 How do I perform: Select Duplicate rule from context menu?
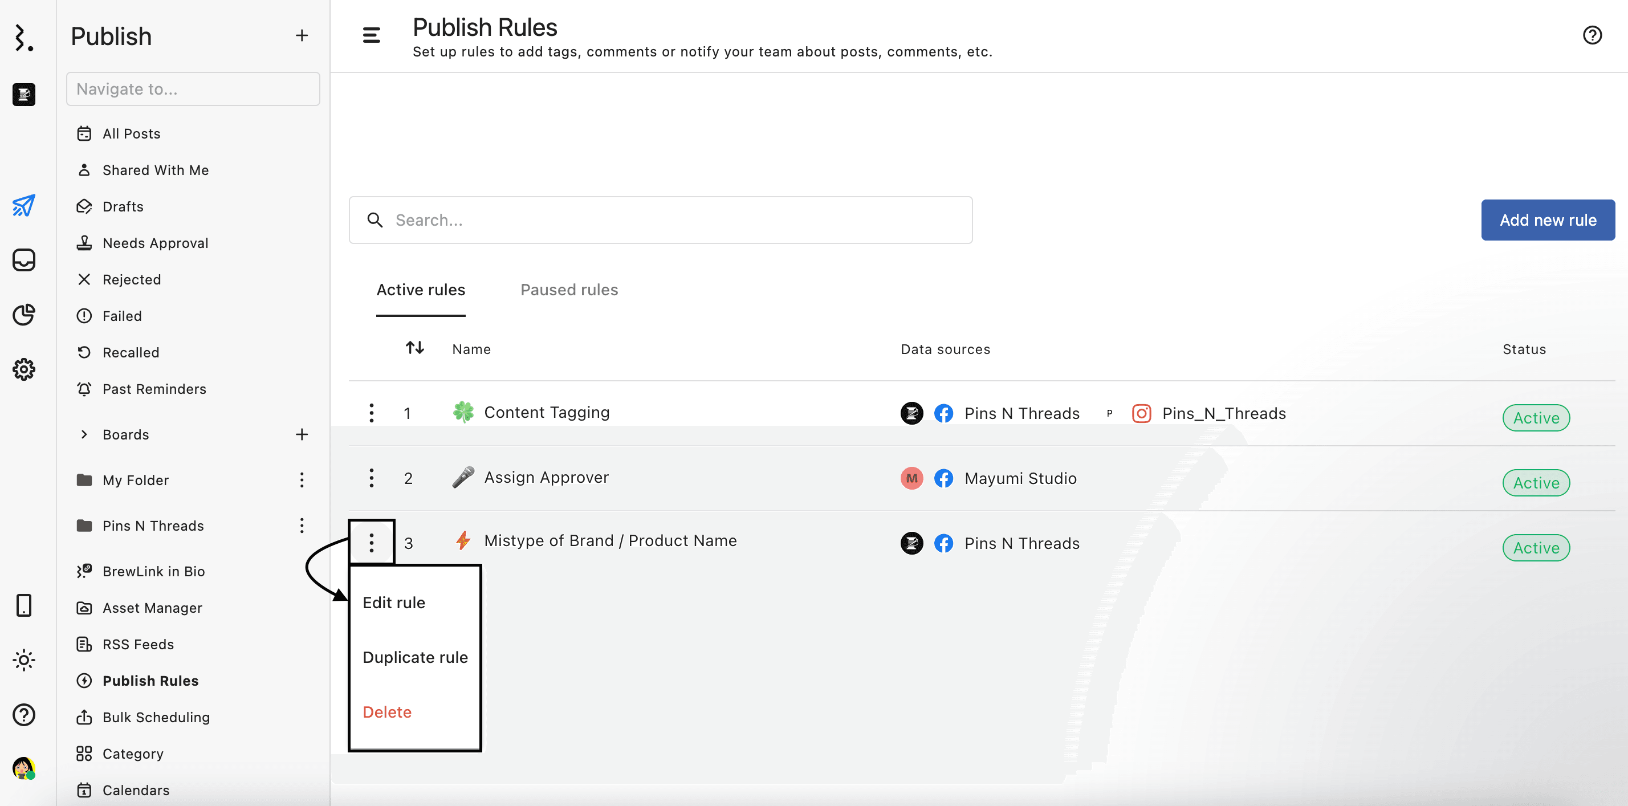[414, 657]
